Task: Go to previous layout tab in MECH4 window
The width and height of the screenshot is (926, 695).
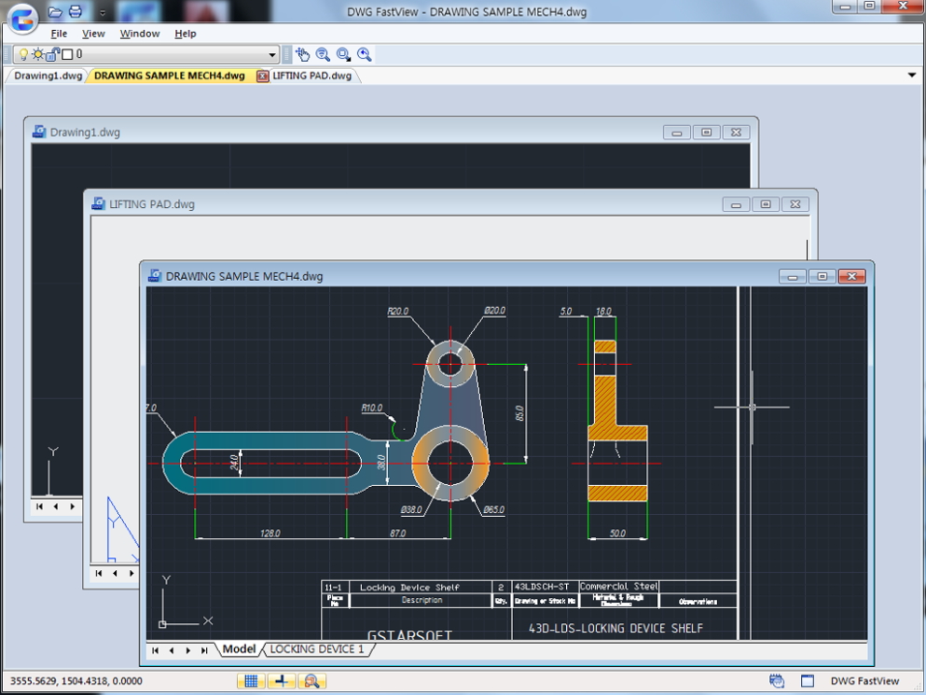Action: click(x=172, y=650)
